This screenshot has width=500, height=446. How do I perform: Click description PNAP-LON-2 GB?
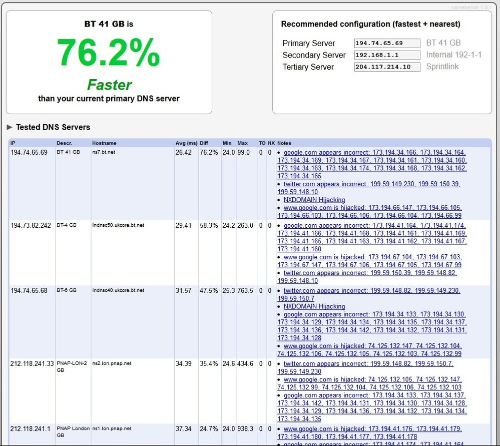(72, 366)
